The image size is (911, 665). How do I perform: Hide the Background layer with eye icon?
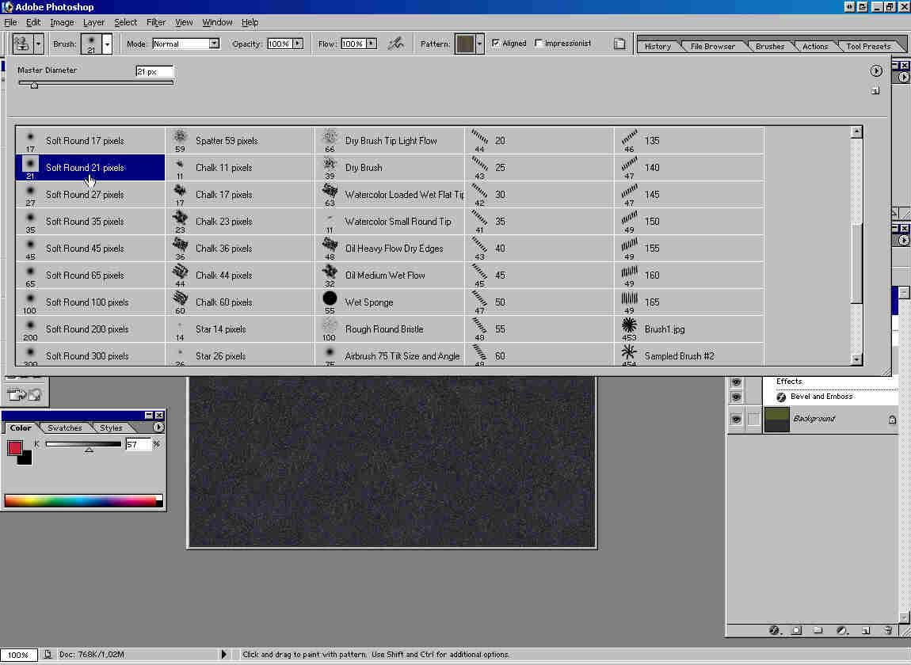coord(736,419)
